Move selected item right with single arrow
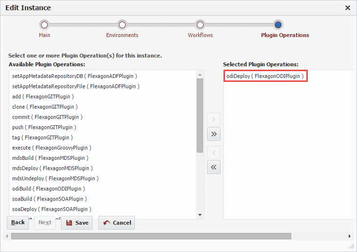Viewport: 357px width, 252px height. tap(213, 119)
